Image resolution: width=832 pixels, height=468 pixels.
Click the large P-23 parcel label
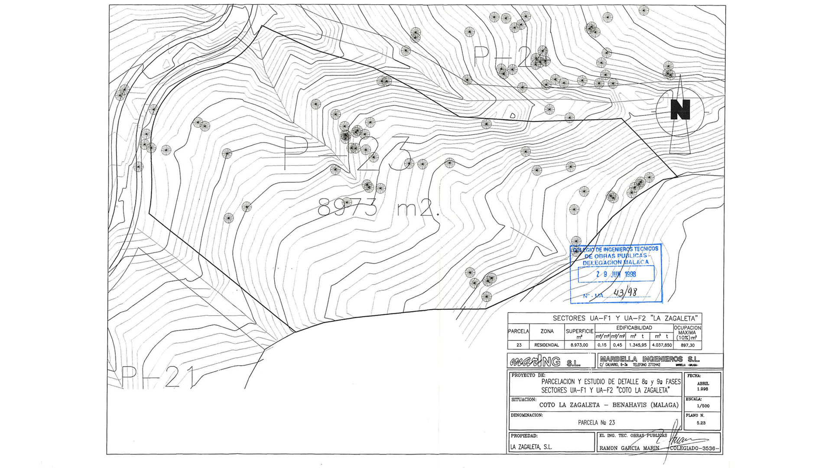(x=347, y=154)
